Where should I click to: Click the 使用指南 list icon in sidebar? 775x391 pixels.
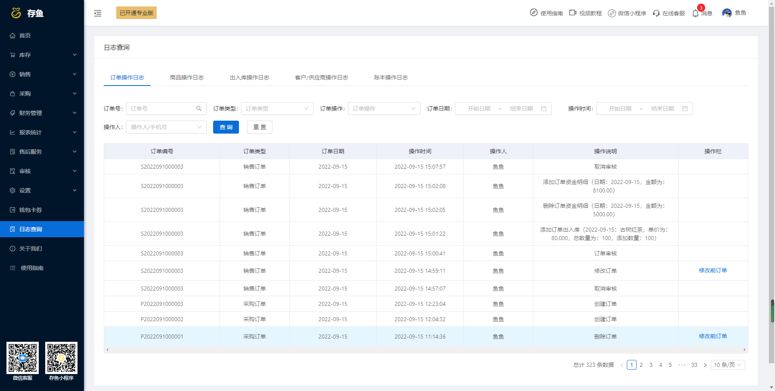point(13,268)
